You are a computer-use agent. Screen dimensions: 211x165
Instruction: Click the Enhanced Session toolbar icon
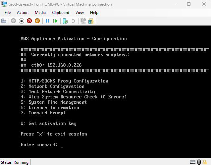83,21
